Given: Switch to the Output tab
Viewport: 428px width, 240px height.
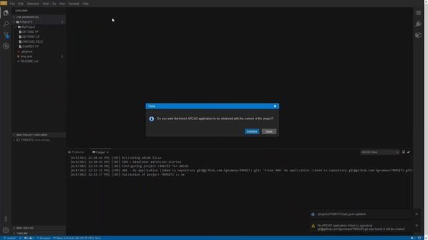Looking at the screenshot, I should [x=100, y=152].
